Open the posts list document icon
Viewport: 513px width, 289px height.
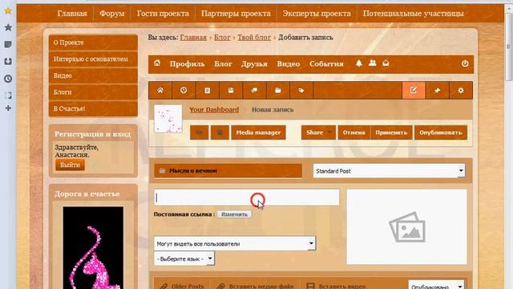[207, 91]
